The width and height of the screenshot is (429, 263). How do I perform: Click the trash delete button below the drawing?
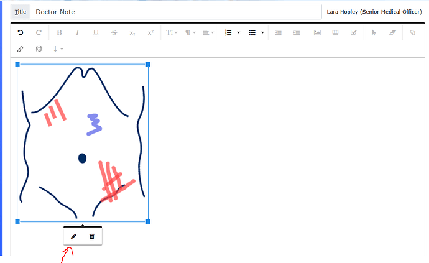pos(92,236)
